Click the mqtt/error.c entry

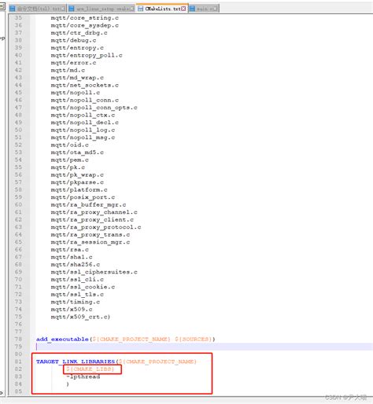[73, 63]
